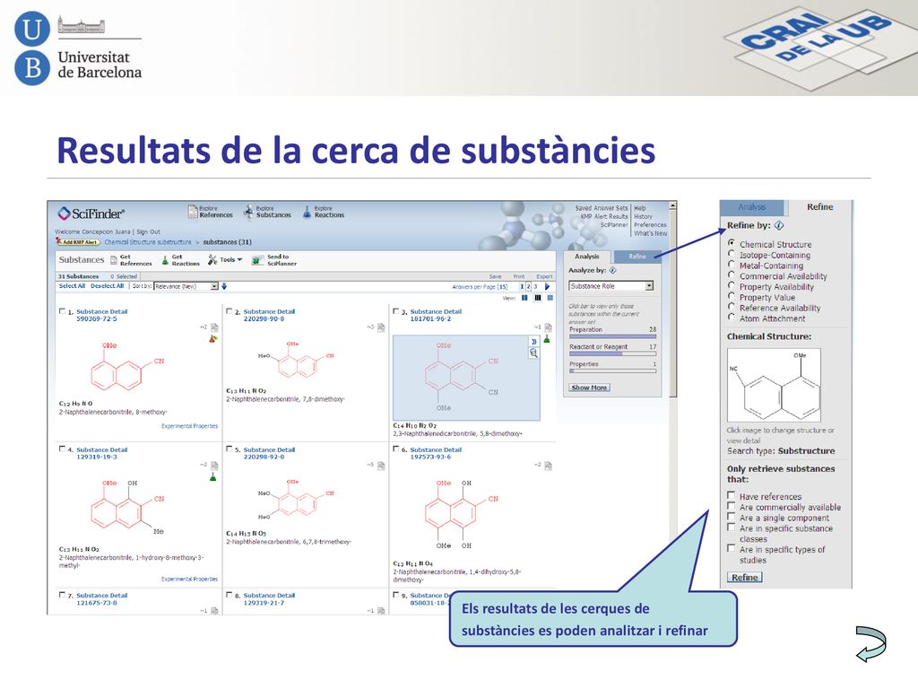Image resolution: width=918 pixels, height=689 pixels.
Task: Check substance 4 checkbox
Action: point(63,449)
